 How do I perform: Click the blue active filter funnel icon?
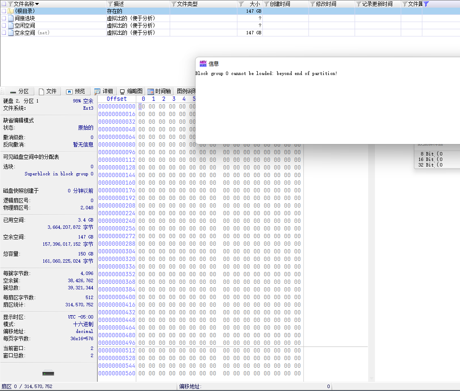point(426,4)
